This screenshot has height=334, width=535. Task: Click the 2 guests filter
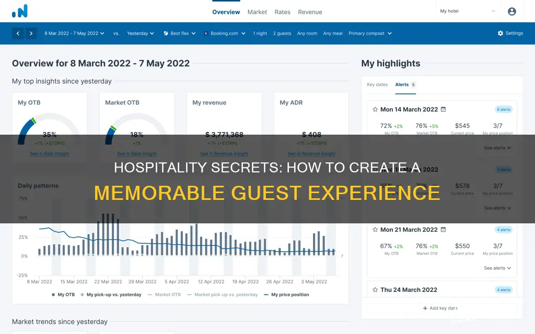(x=282, y=33)
